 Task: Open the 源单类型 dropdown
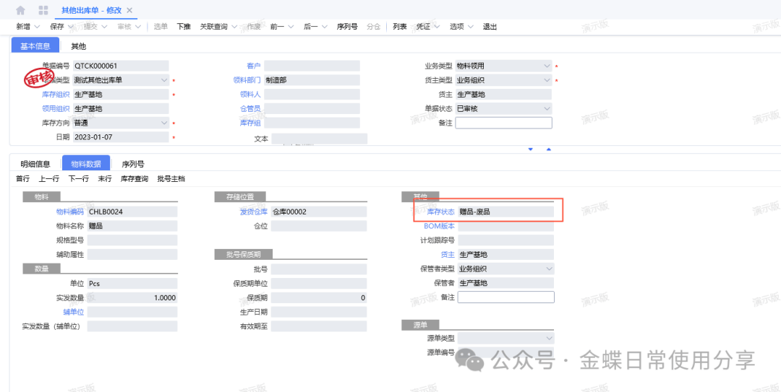[x=548, y=338]
